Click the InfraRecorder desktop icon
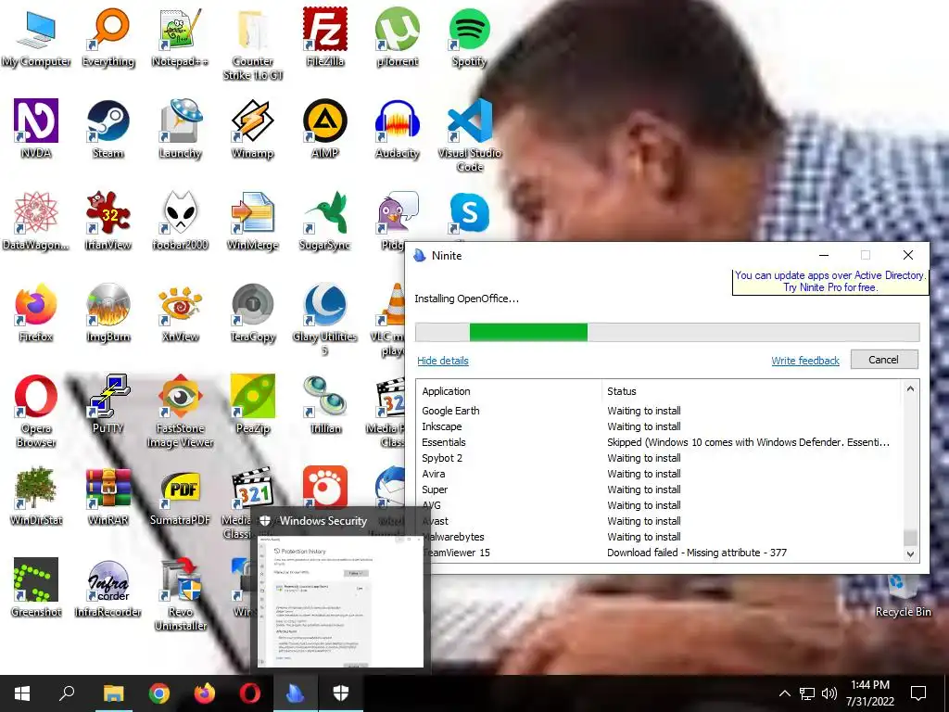 (x=108, y=587)
